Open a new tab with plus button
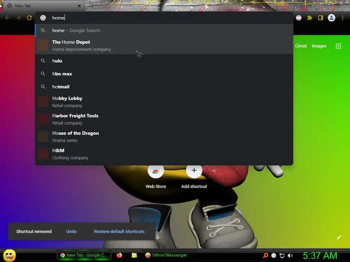 (x=92, y=6)
